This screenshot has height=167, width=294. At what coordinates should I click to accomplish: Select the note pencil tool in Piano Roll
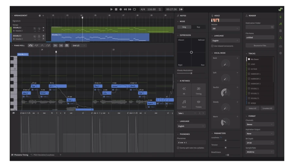coord(36,46)
